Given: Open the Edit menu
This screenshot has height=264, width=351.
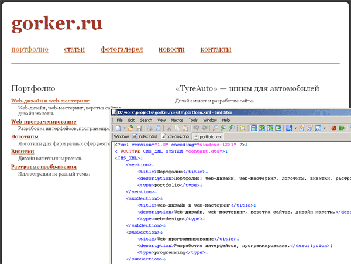Looking at the screenshot, I should [131, 120].
